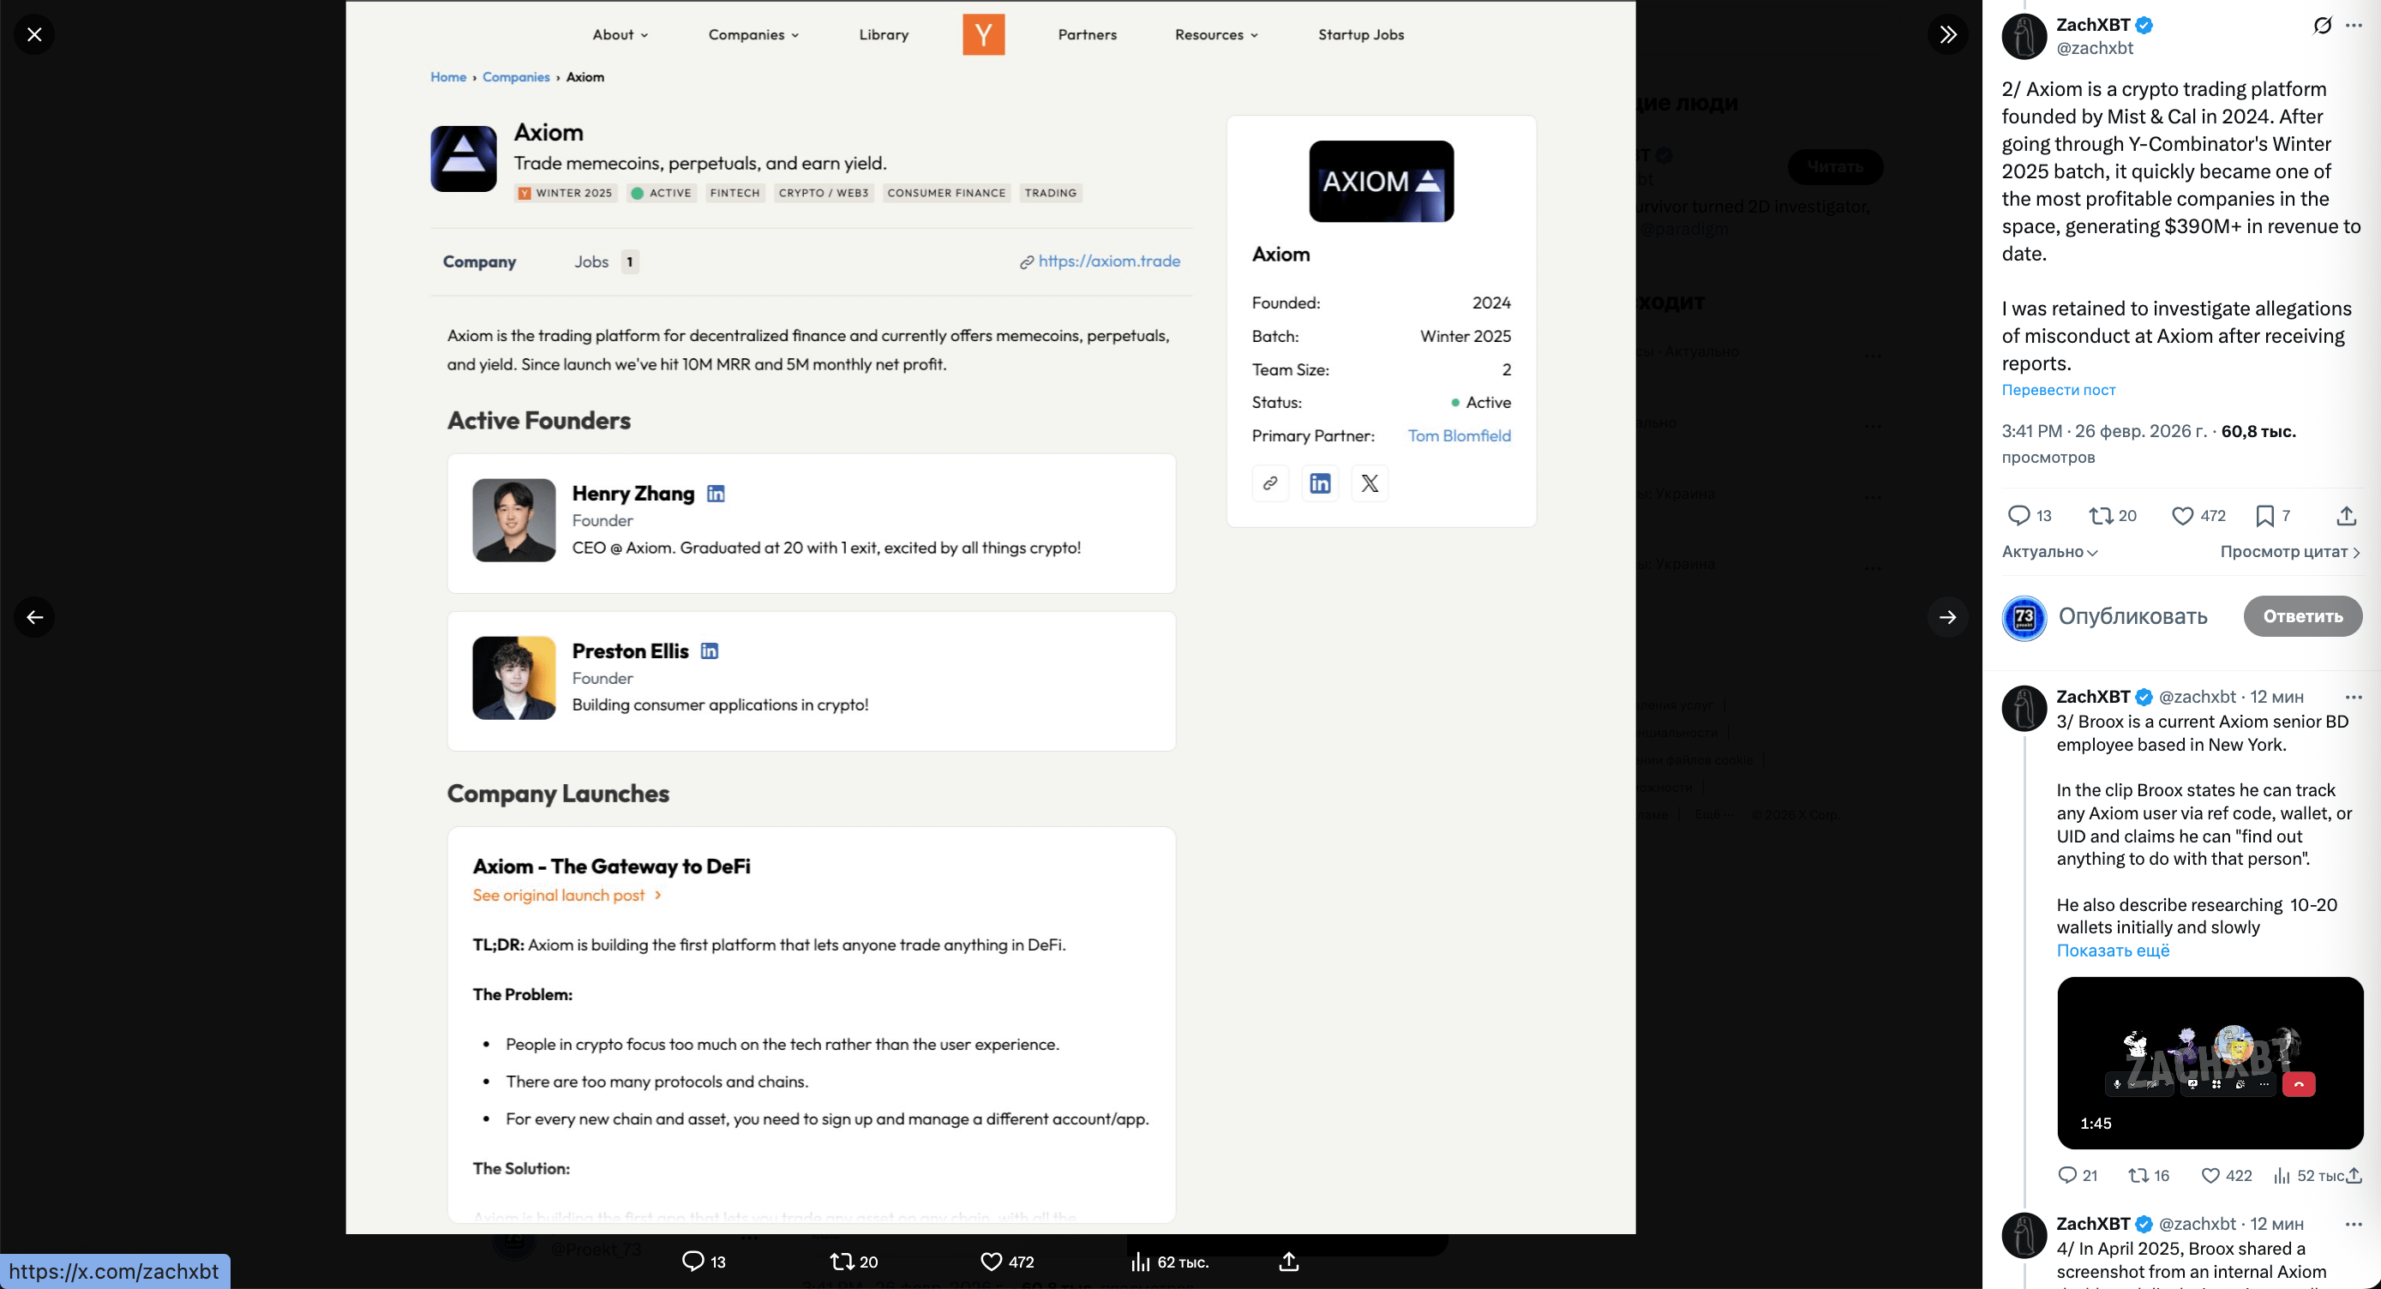Type in the Опубликовать reply field

coord(2132,616)
